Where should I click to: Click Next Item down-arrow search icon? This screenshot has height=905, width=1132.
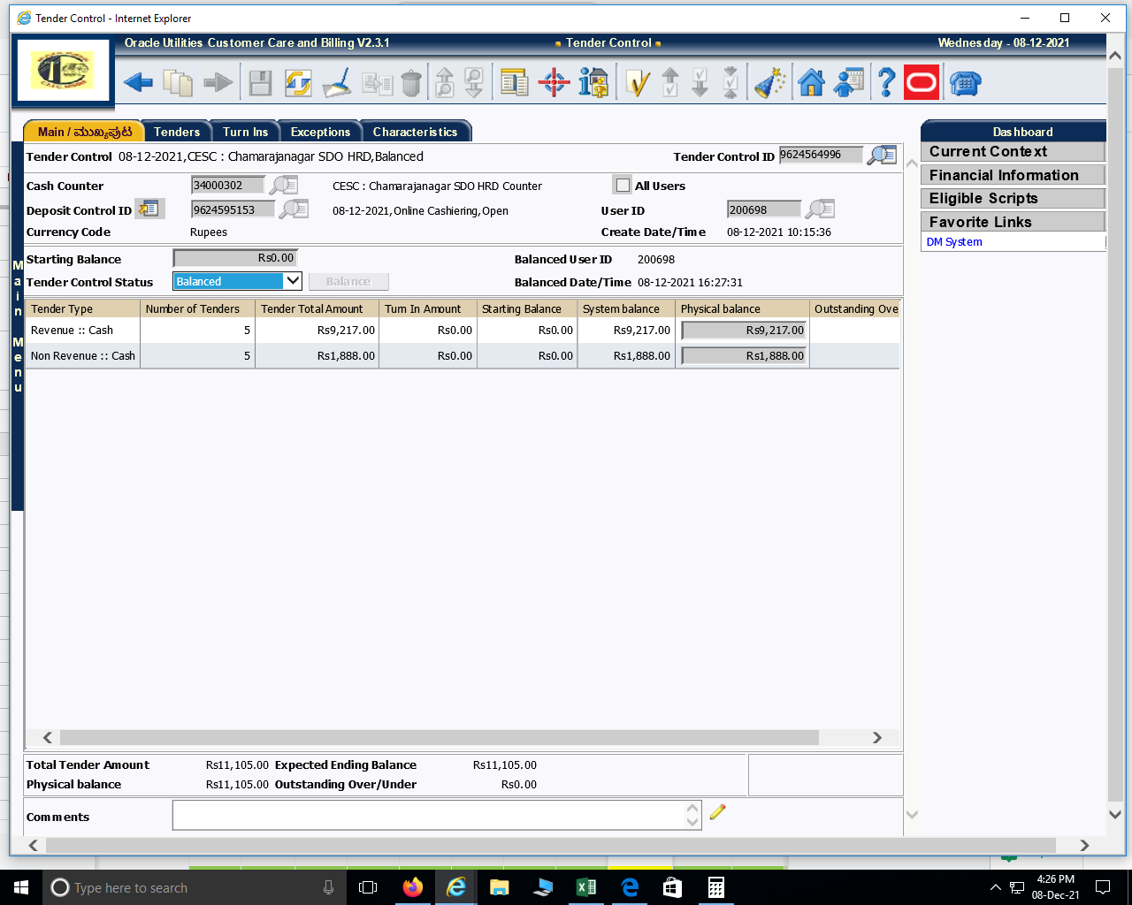coord(474,83)
